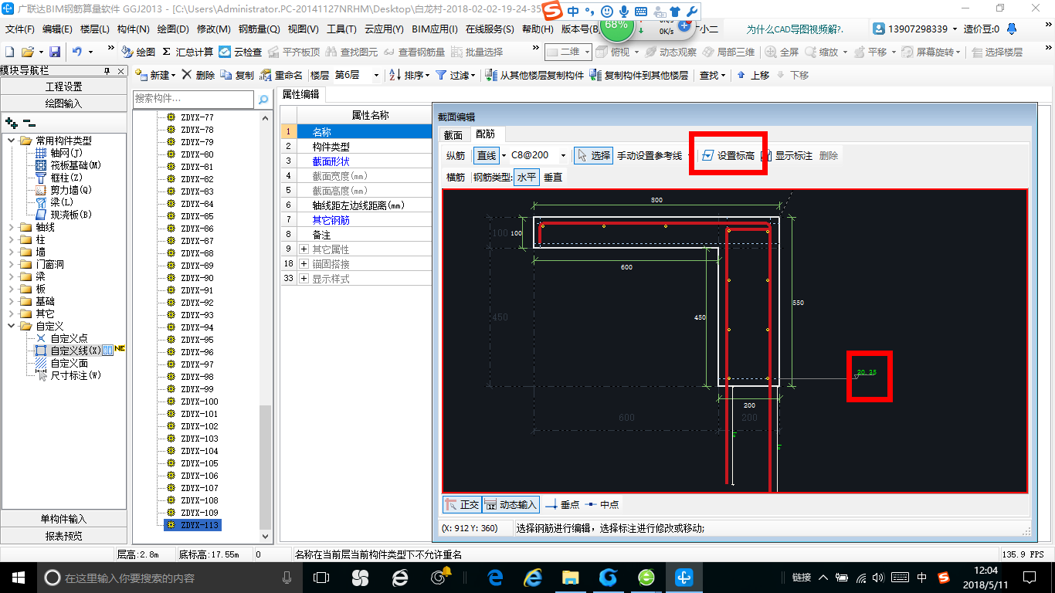Click the New file icon

coord(9,52)
